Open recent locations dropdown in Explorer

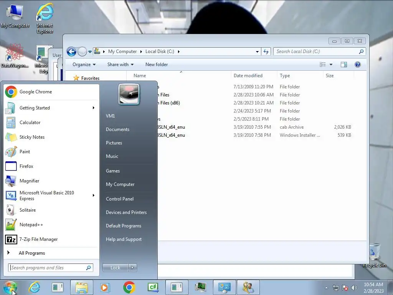point(90,52)
